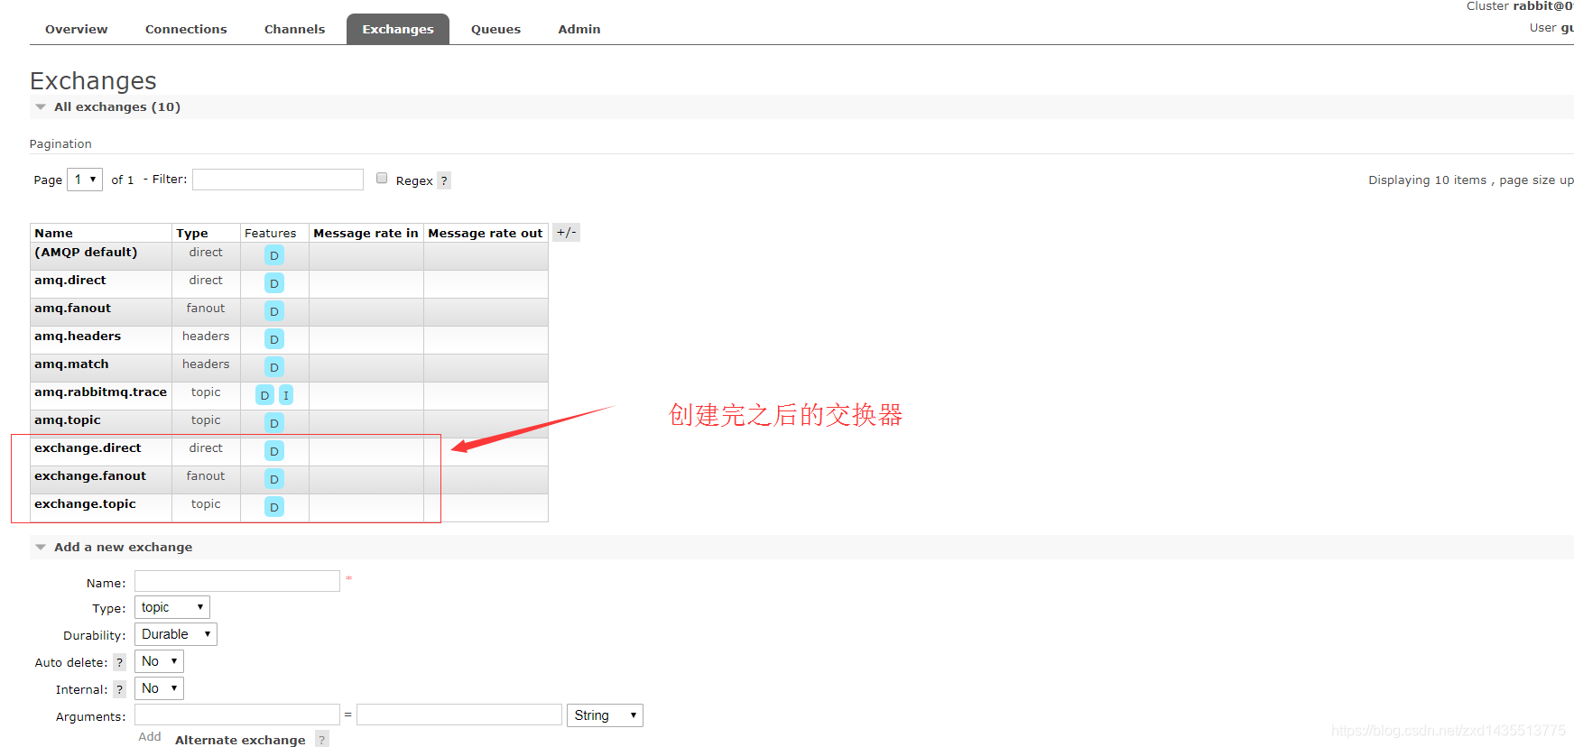This screenshot has height=747, width=1574.
Task: Open the Auto delete help question mark
Action: [119, 662]
